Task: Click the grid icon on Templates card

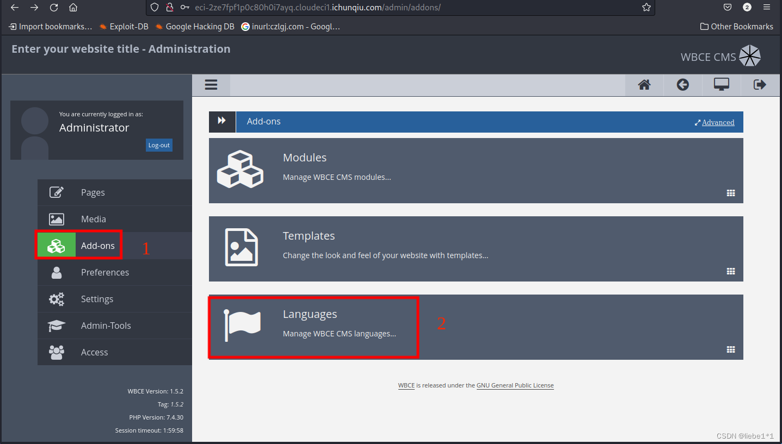Action: pos(731,271)
